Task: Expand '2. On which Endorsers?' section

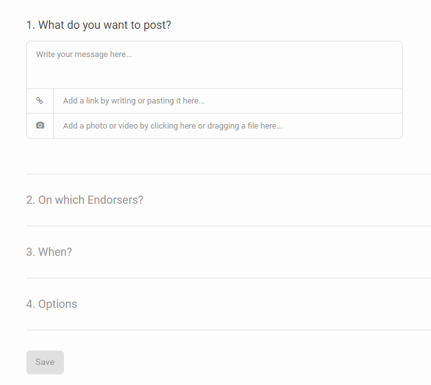Action: pos(85,200)
